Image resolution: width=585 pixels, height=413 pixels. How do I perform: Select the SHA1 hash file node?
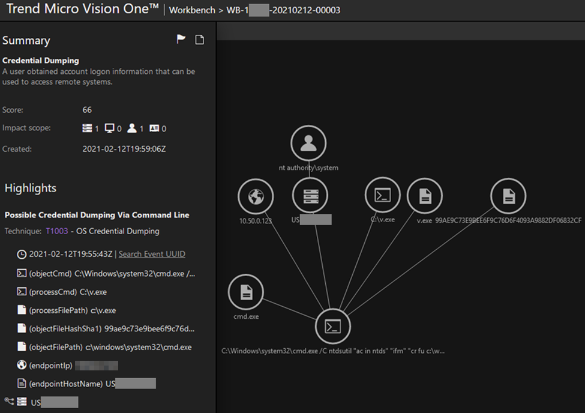click(508, 196)
